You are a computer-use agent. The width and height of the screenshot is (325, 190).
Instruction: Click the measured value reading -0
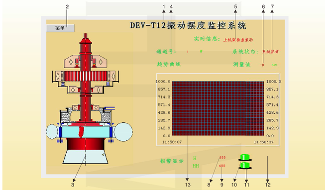262,65
